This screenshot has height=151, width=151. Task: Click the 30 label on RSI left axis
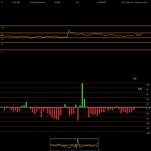tap(2, 44)
